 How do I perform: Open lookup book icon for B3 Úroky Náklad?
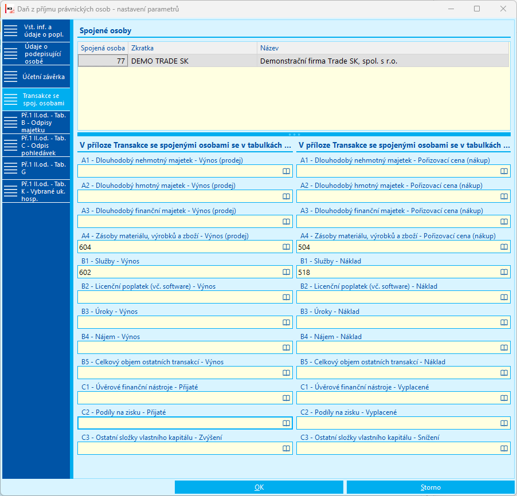[504, 322]
